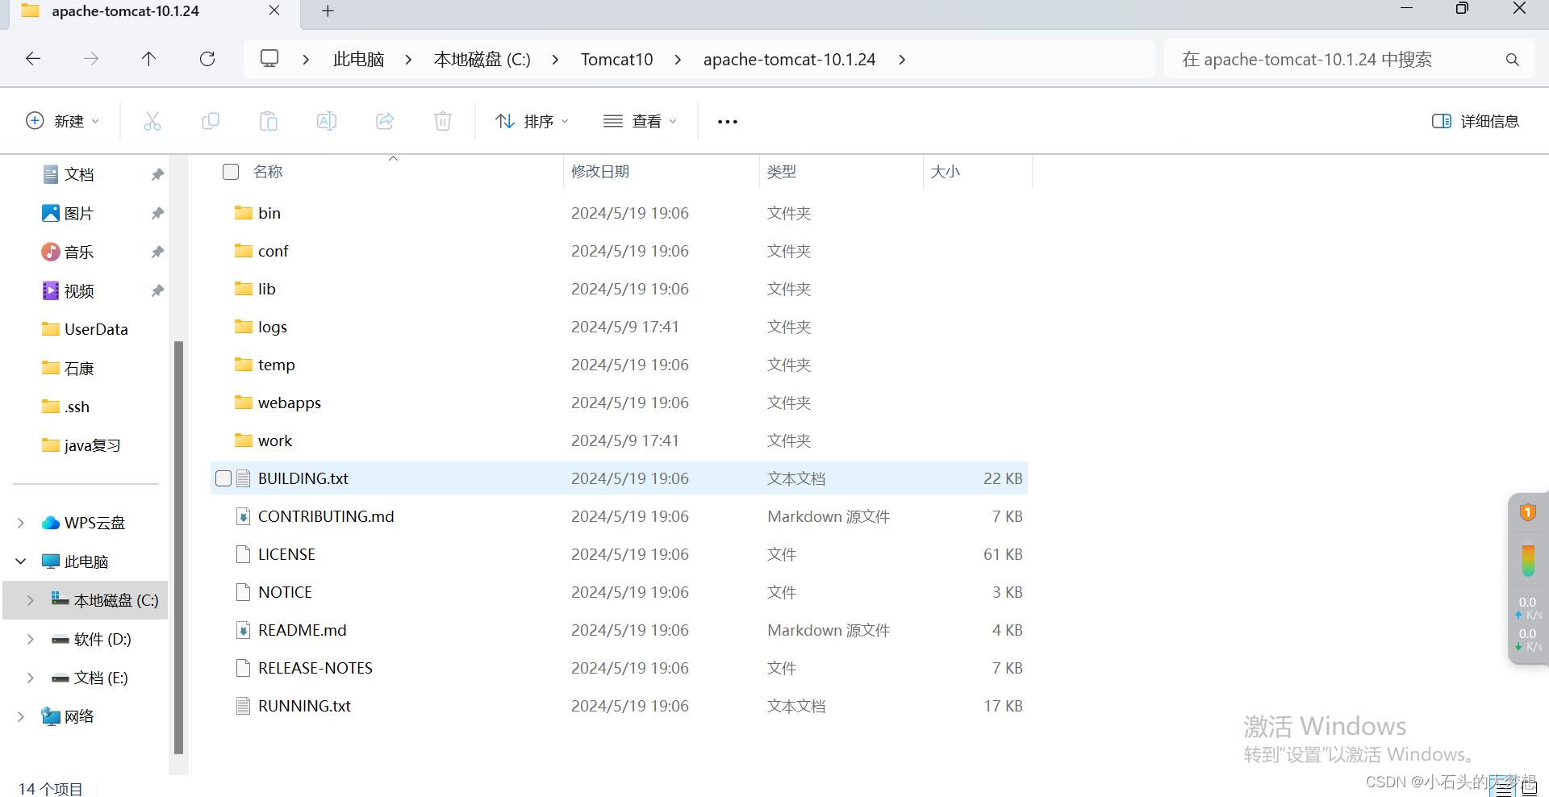Click the sidebar vertical scrollbar
Viewport: 1549px width, 797px height.
(x=179, y=547)
